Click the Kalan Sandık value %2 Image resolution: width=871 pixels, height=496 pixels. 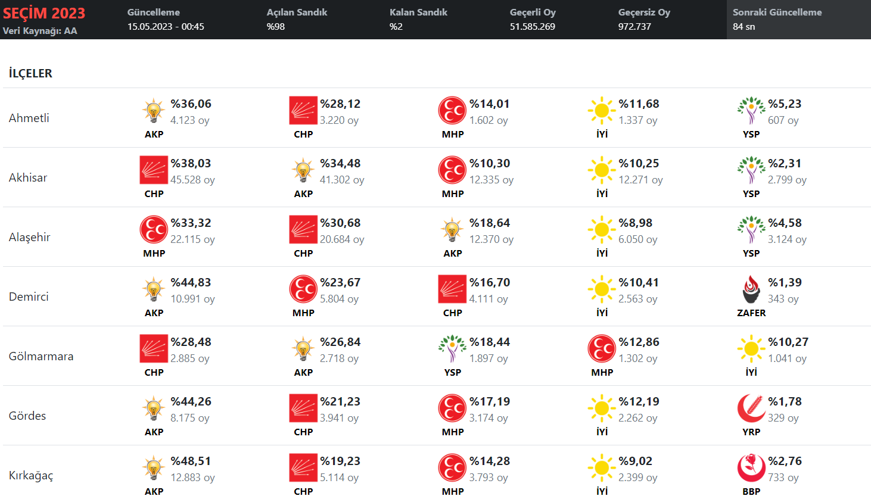pyautogui.click(x=396, y=27)
